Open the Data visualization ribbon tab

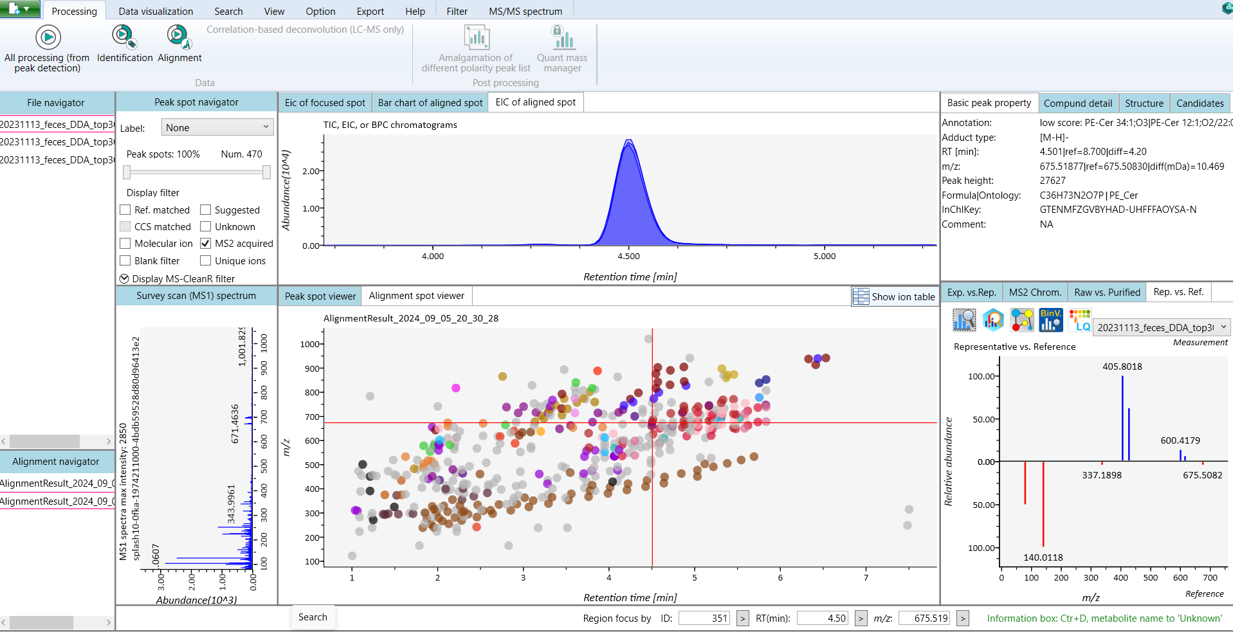(x=156, y=11)
